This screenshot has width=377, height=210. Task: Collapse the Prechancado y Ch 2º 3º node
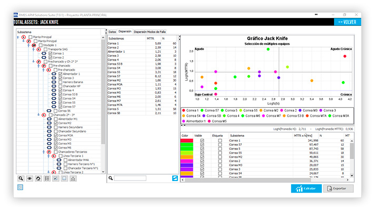33,62
